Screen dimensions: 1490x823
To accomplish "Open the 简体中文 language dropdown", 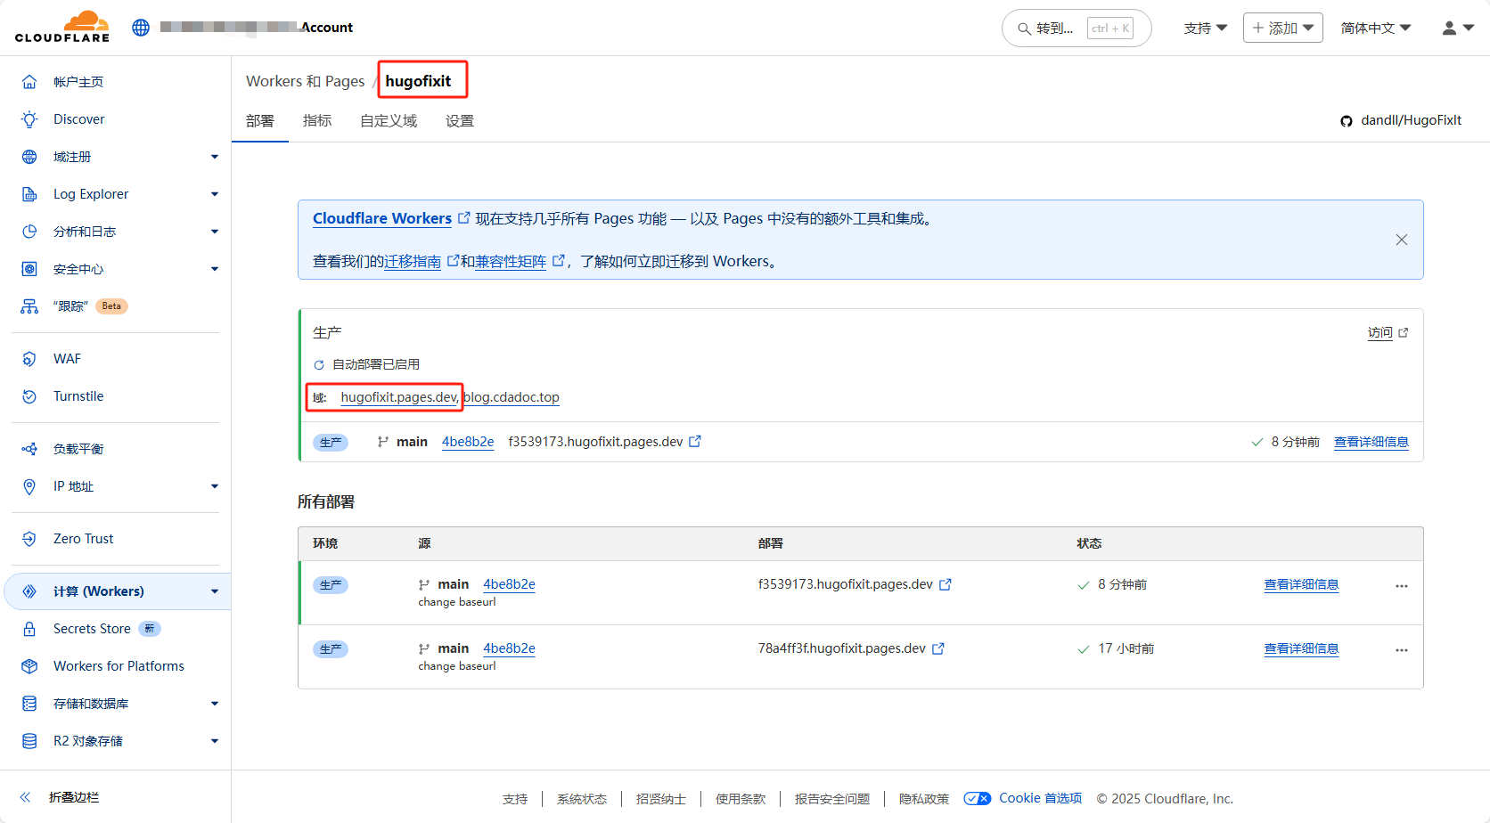I will coord(1375,28).
